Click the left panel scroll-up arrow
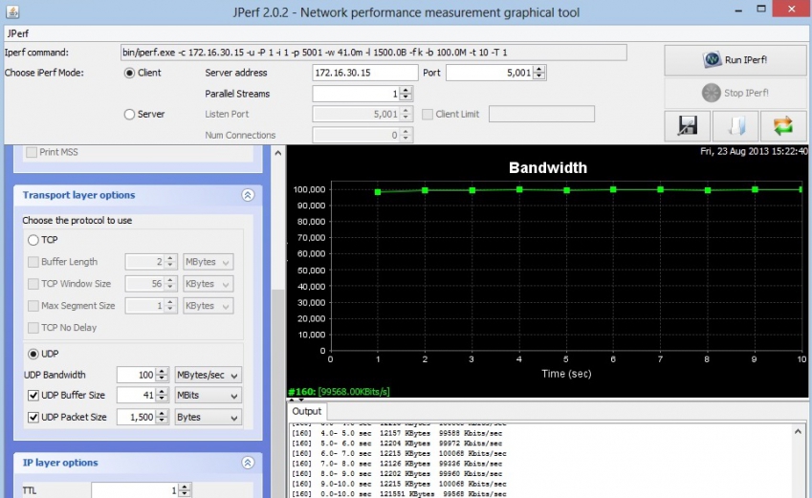Screen dimensions: 812x498 (x=278, y=153)
